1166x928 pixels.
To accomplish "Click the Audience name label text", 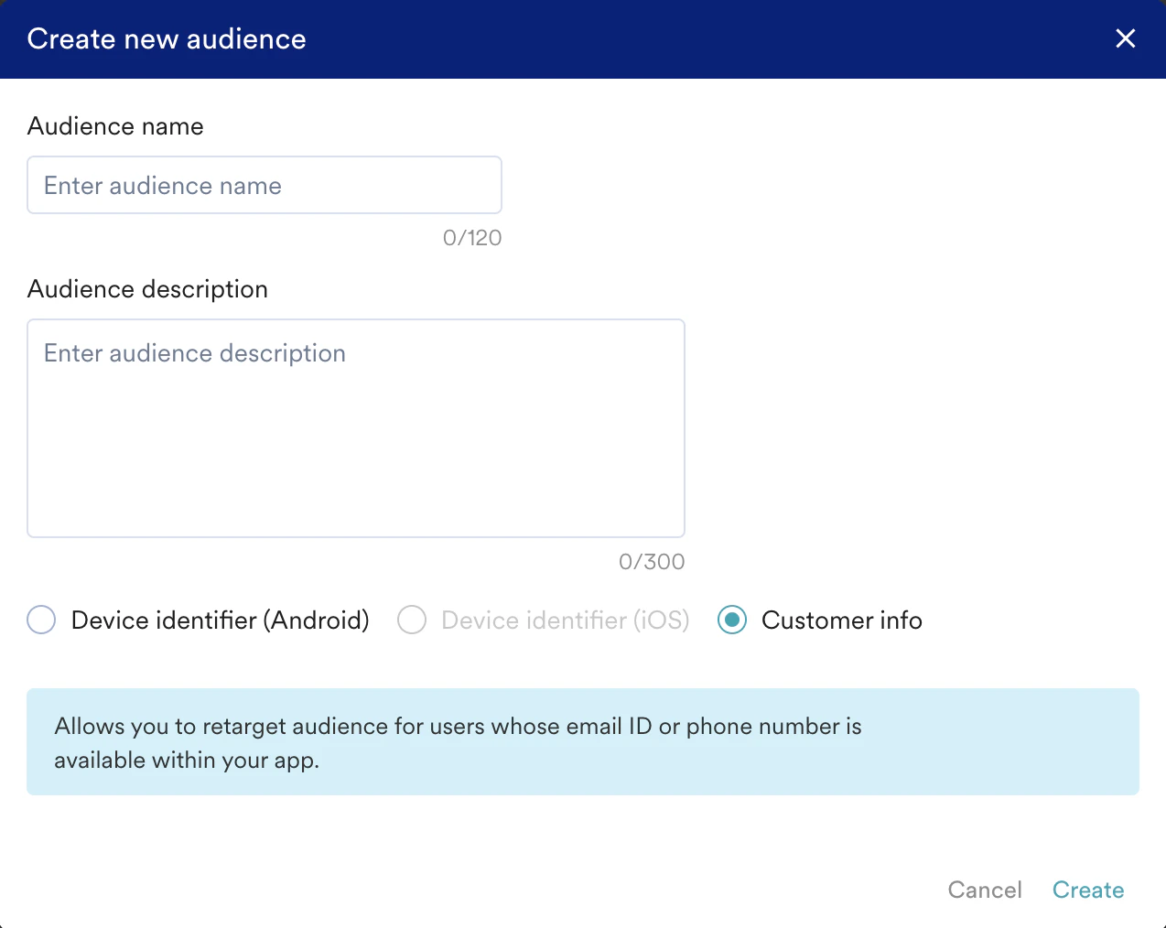I will pos(115,126).
